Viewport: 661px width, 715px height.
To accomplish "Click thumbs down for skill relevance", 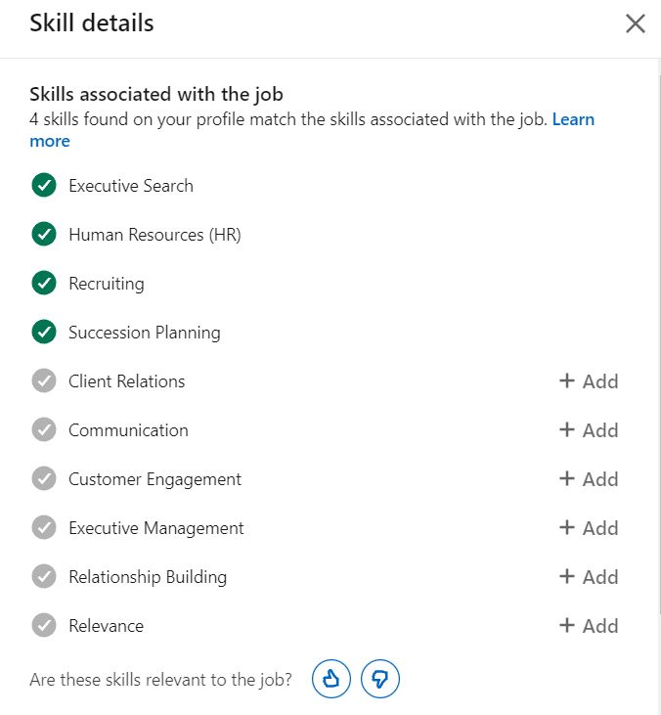I will [x=380, y=679].
